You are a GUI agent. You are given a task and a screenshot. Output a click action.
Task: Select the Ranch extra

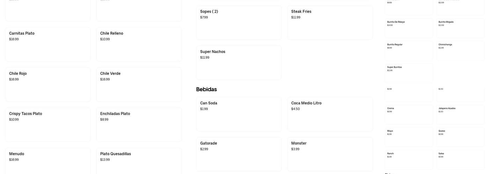pyautogui.click(x=409, y=160)
